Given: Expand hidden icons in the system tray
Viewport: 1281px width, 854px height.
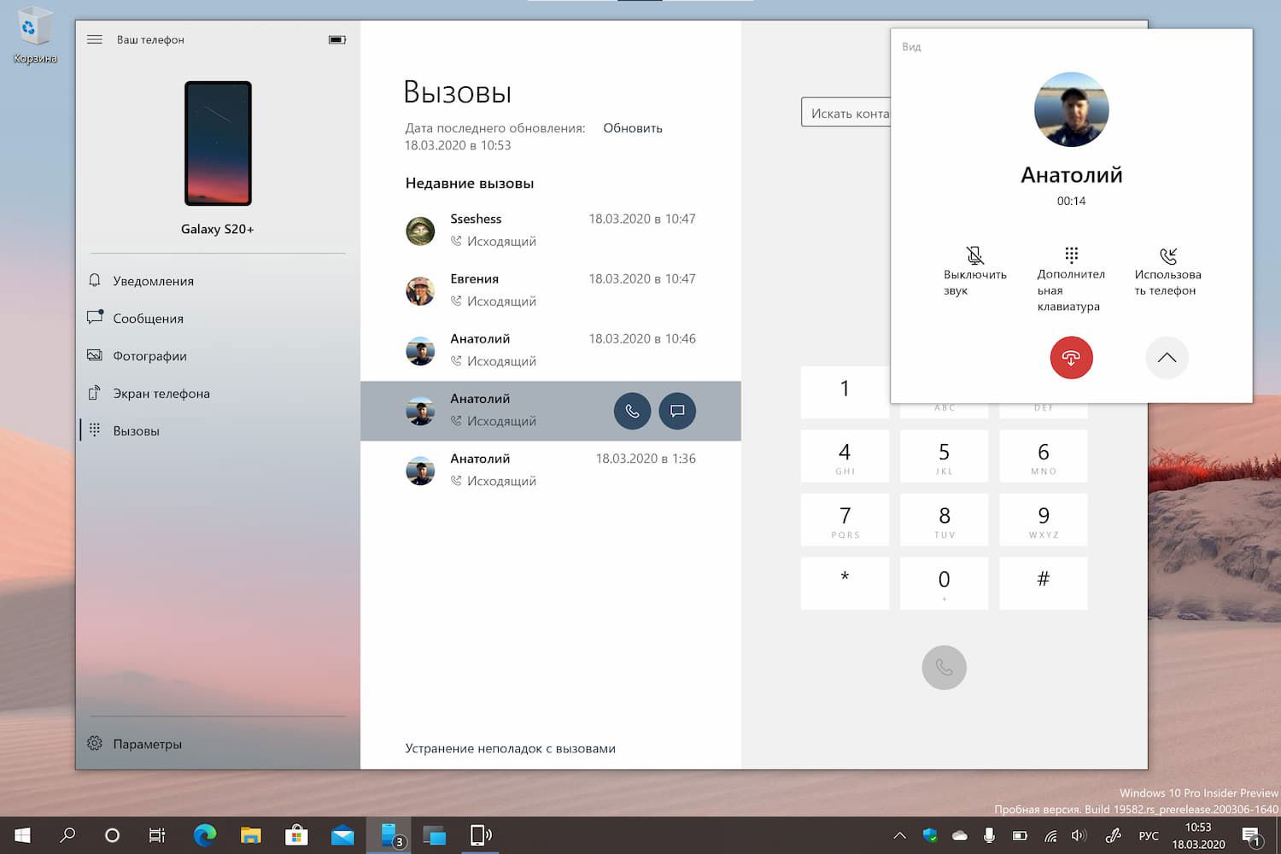Looking at the screenshot, I should (x=899, y=835).
